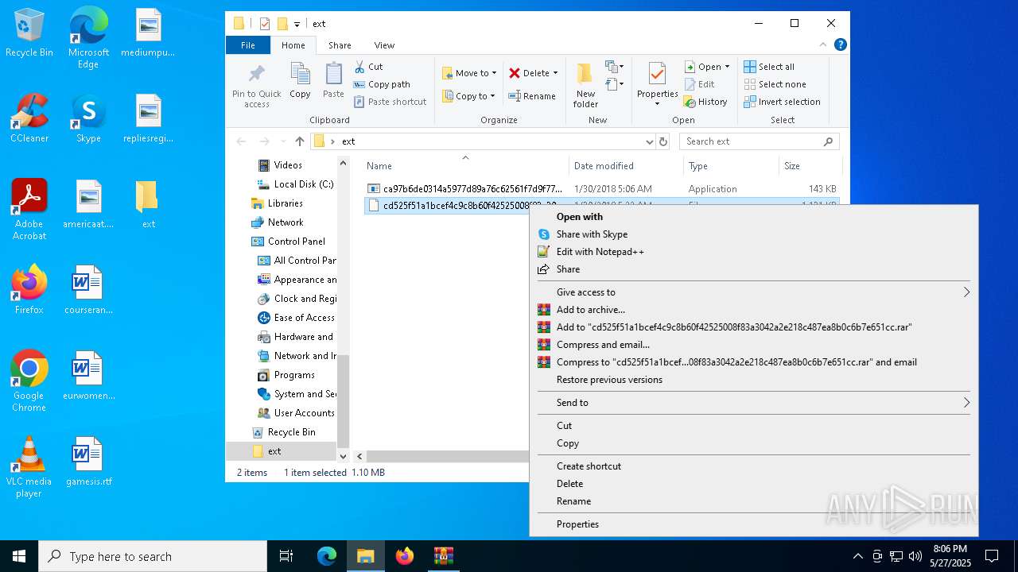Click the Refresh button beside address bar
The image size is (1018, 572).
pos(663,141)
